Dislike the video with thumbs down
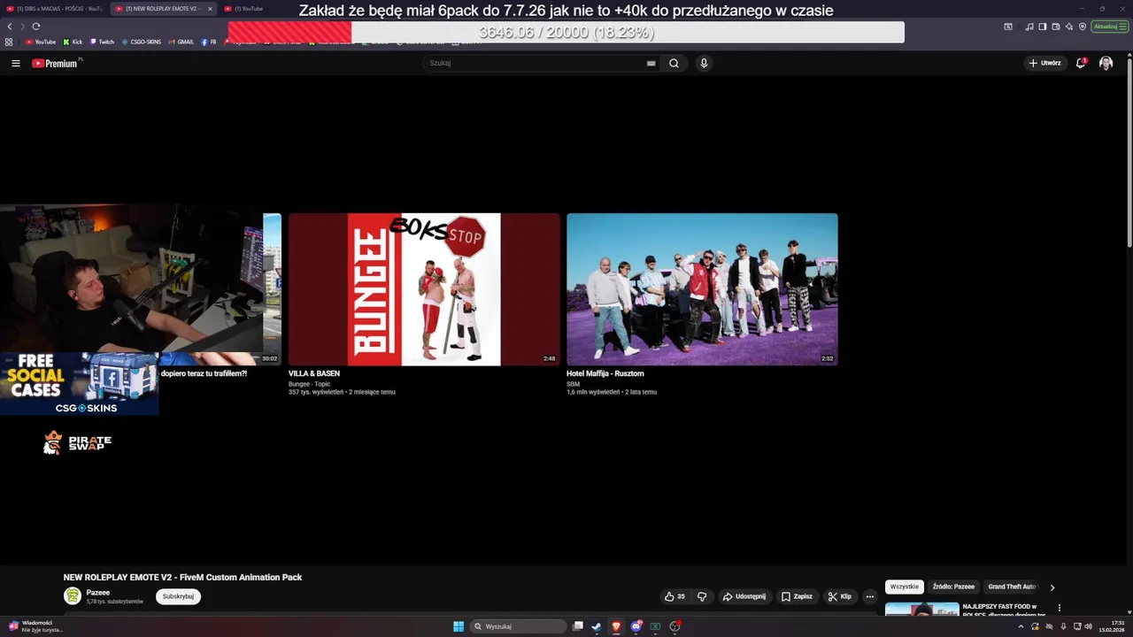The width and height of the screenshot is (1133, 637). click(x=702, y=596)
